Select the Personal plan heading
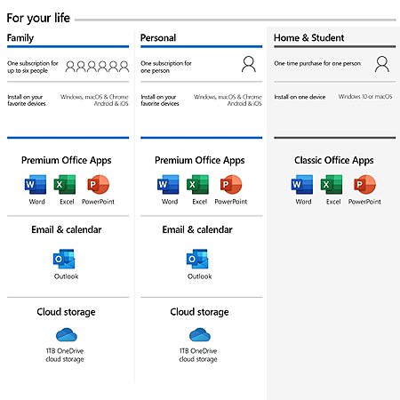Image resolution: width=400 pixels, height=400 pixels. tap(158, 38)
